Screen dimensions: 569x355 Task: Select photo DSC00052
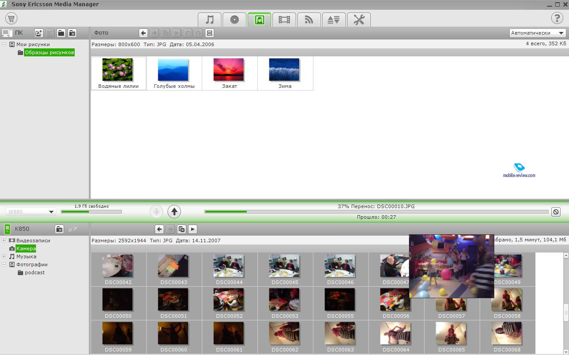pos(229,303)
